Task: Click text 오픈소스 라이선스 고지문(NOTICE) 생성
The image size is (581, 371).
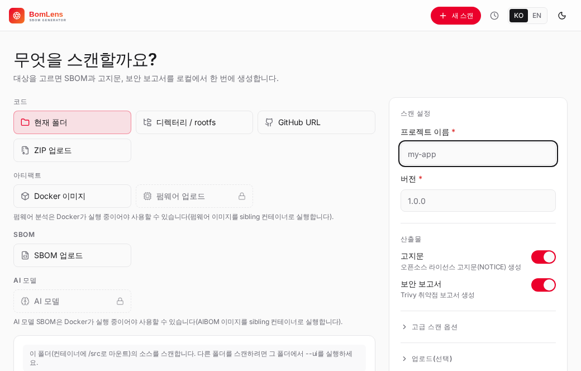Action: pos(461,267)
